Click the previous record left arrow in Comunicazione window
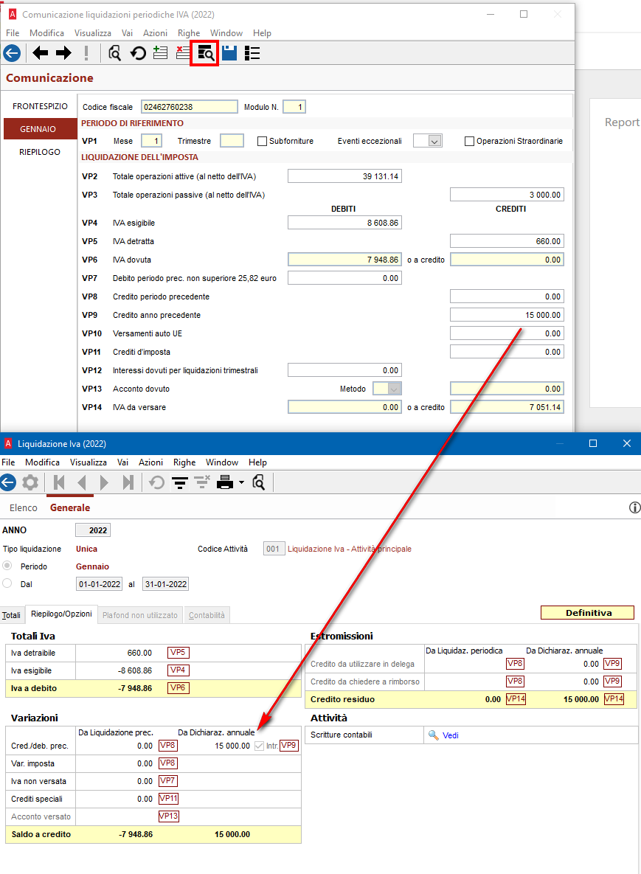 40,53
